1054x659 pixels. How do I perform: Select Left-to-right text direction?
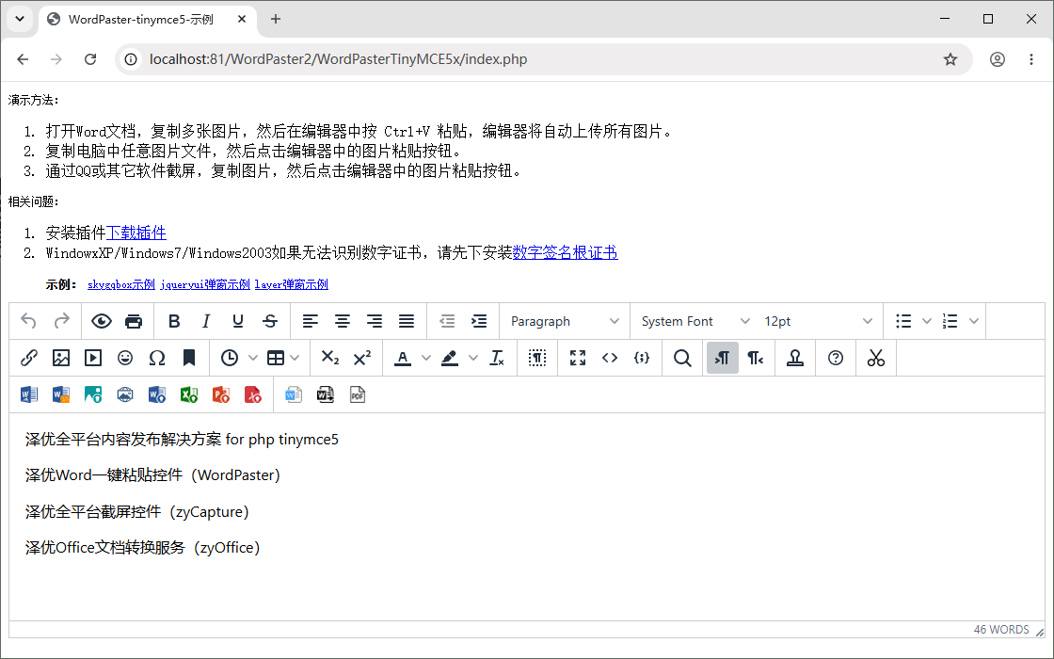723,358
